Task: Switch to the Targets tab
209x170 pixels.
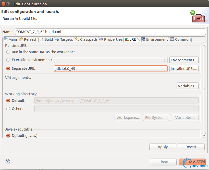Action: (x=64, y=39)
